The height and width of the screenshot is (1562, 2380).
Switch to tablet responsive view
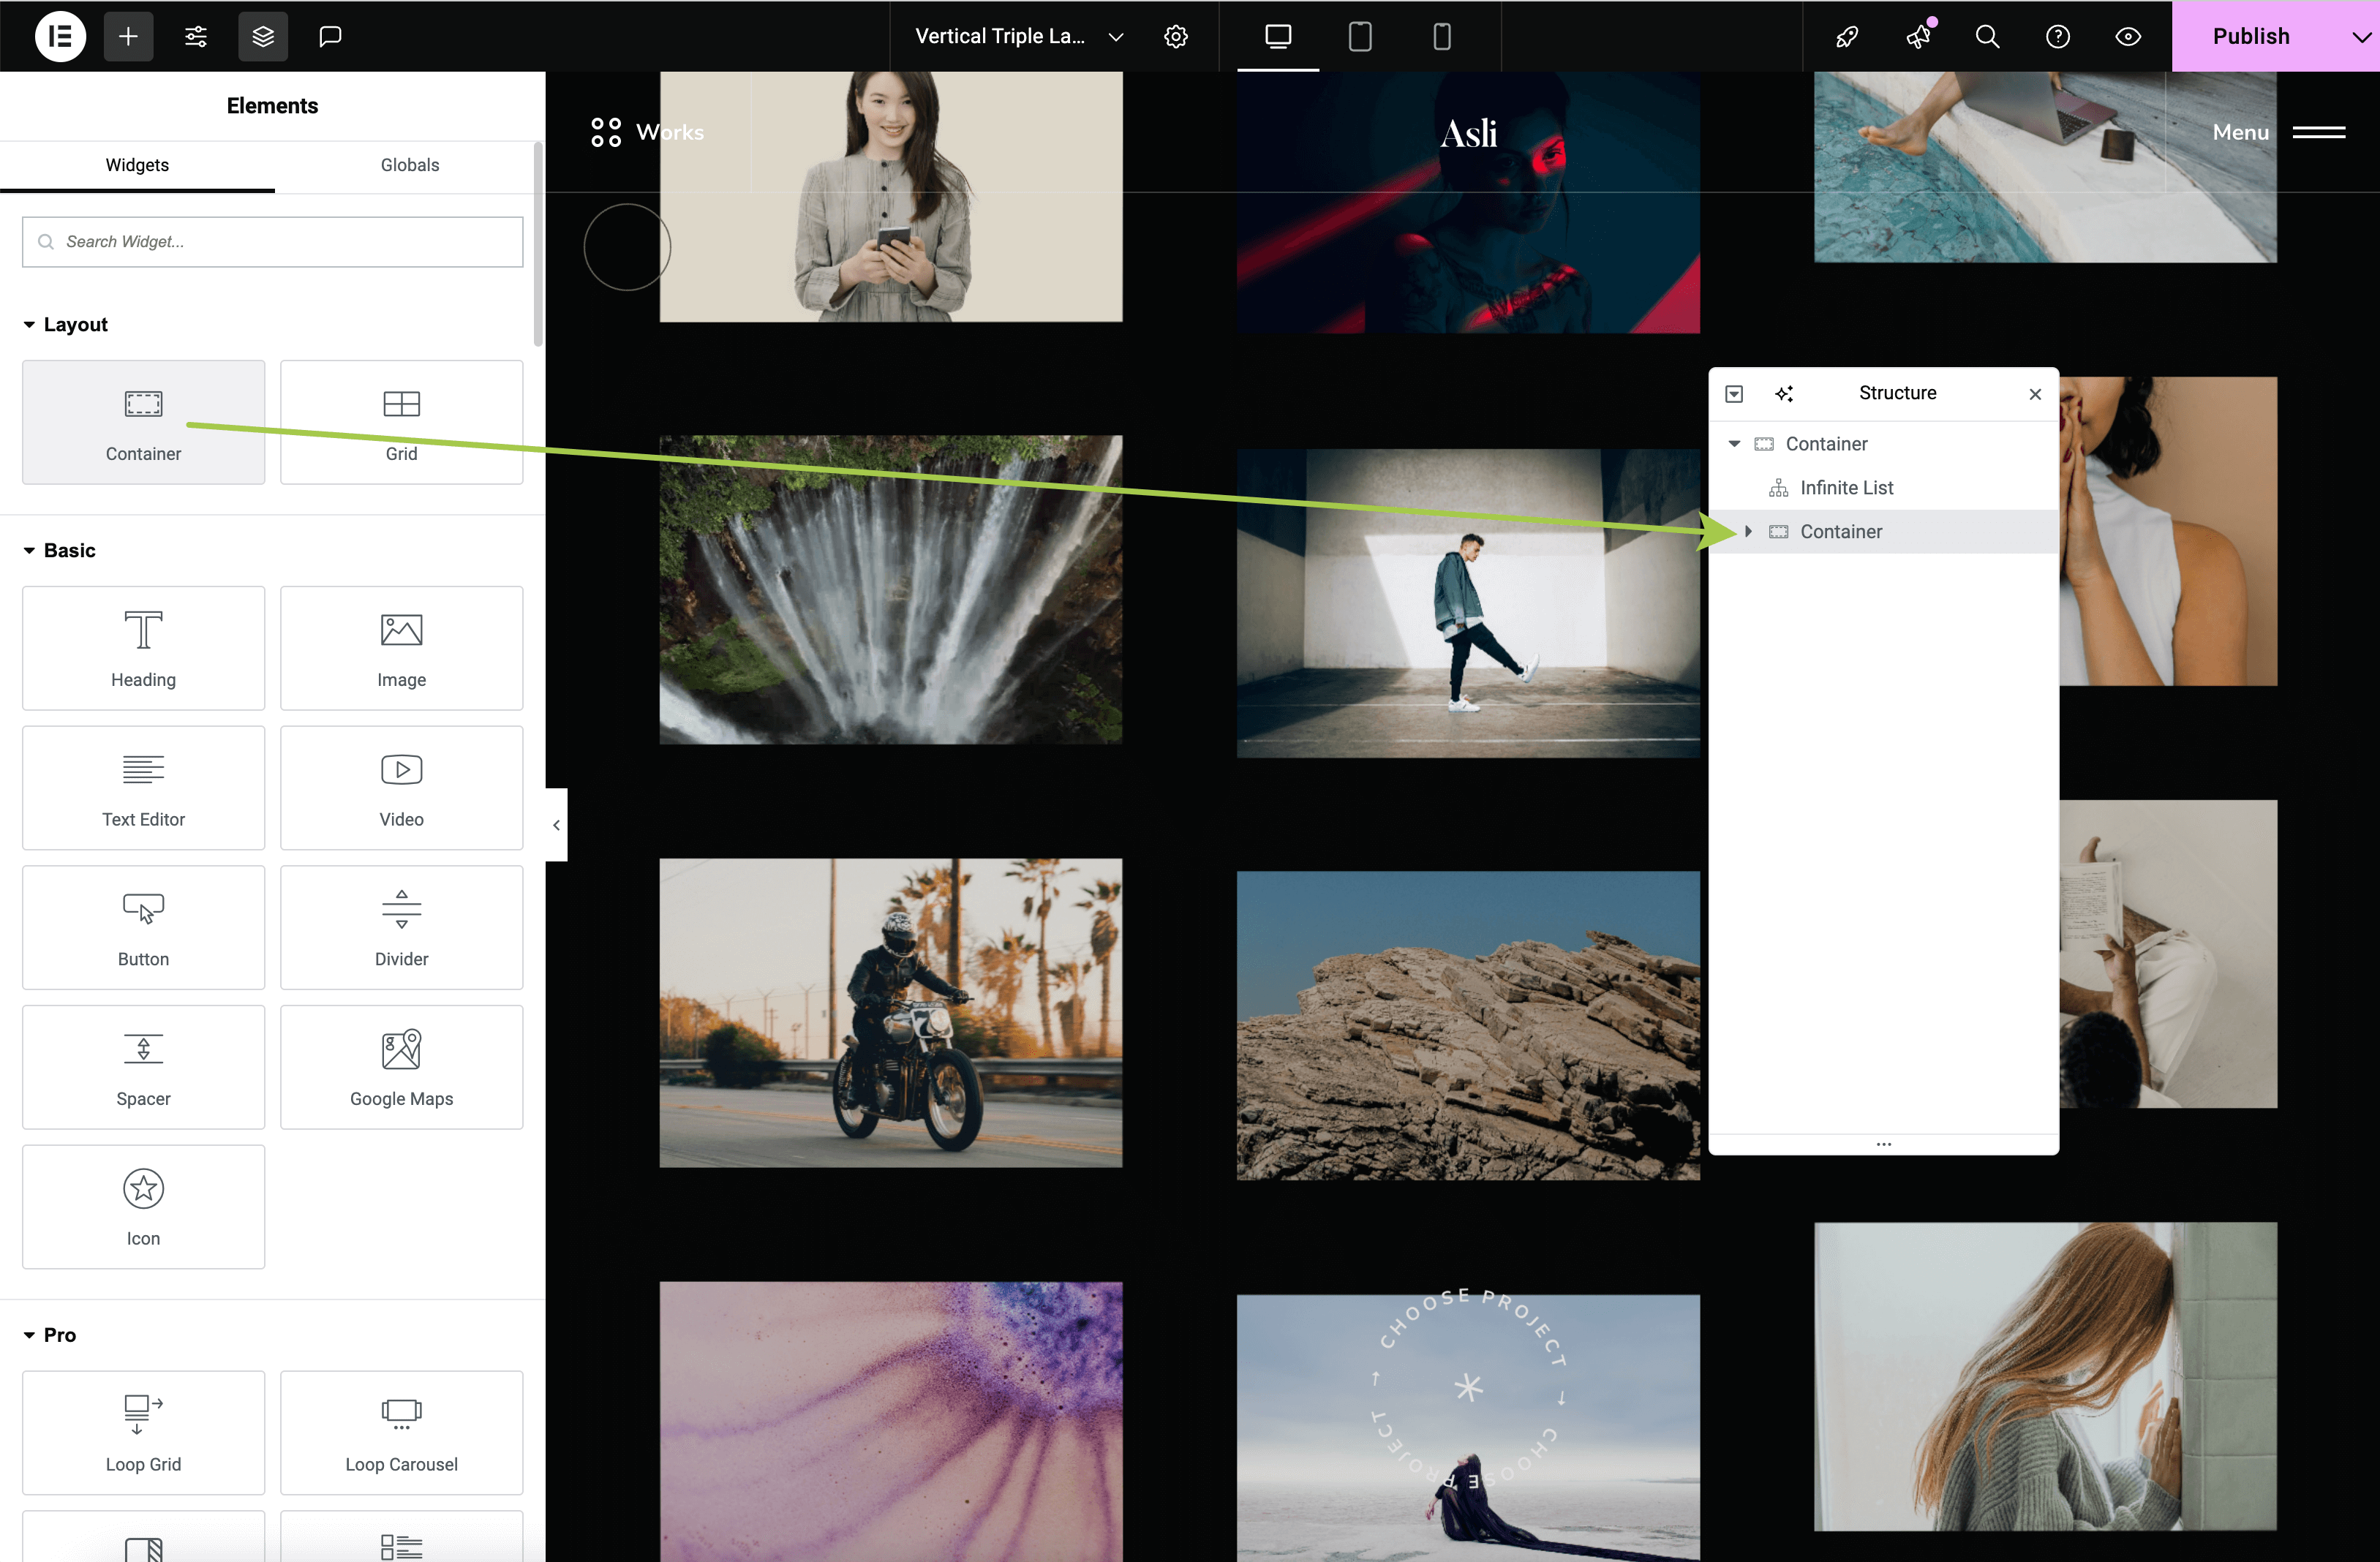pos(1359,37)
